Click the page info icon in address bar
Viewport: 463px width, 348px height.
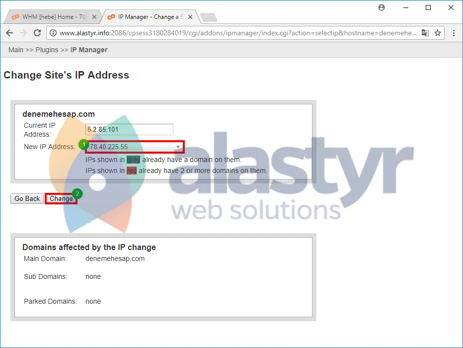(53, 33)
